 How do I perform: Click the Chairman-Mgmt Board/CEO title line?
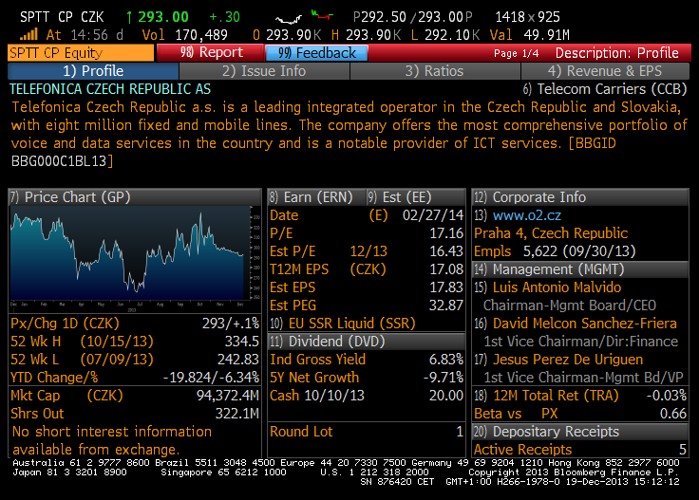point(570,306)
